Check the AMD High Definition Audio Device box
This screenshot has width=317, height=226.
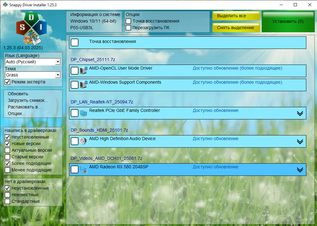click(x=74, y=141)
